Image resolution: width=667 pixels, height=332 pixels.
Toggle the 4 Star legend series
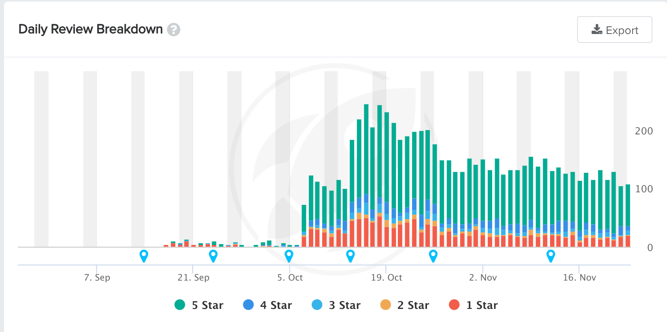point(267,305)
